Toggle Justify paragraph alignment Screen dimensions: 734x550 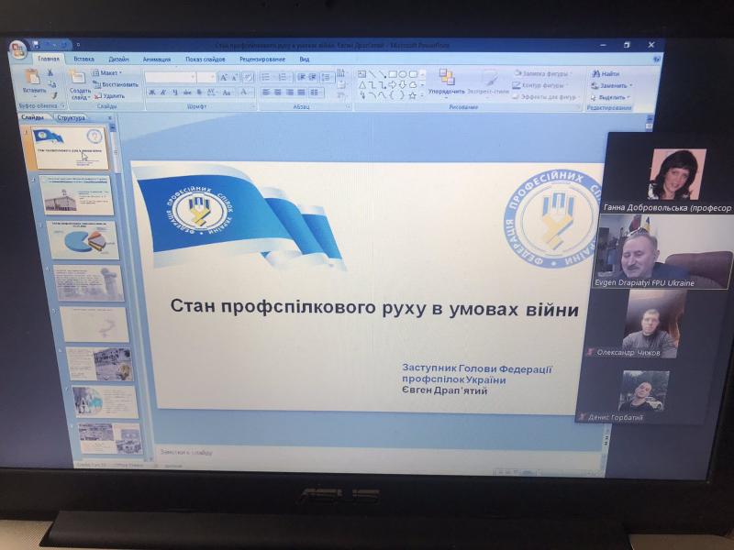pyautogui.click(x=301, y=93)
